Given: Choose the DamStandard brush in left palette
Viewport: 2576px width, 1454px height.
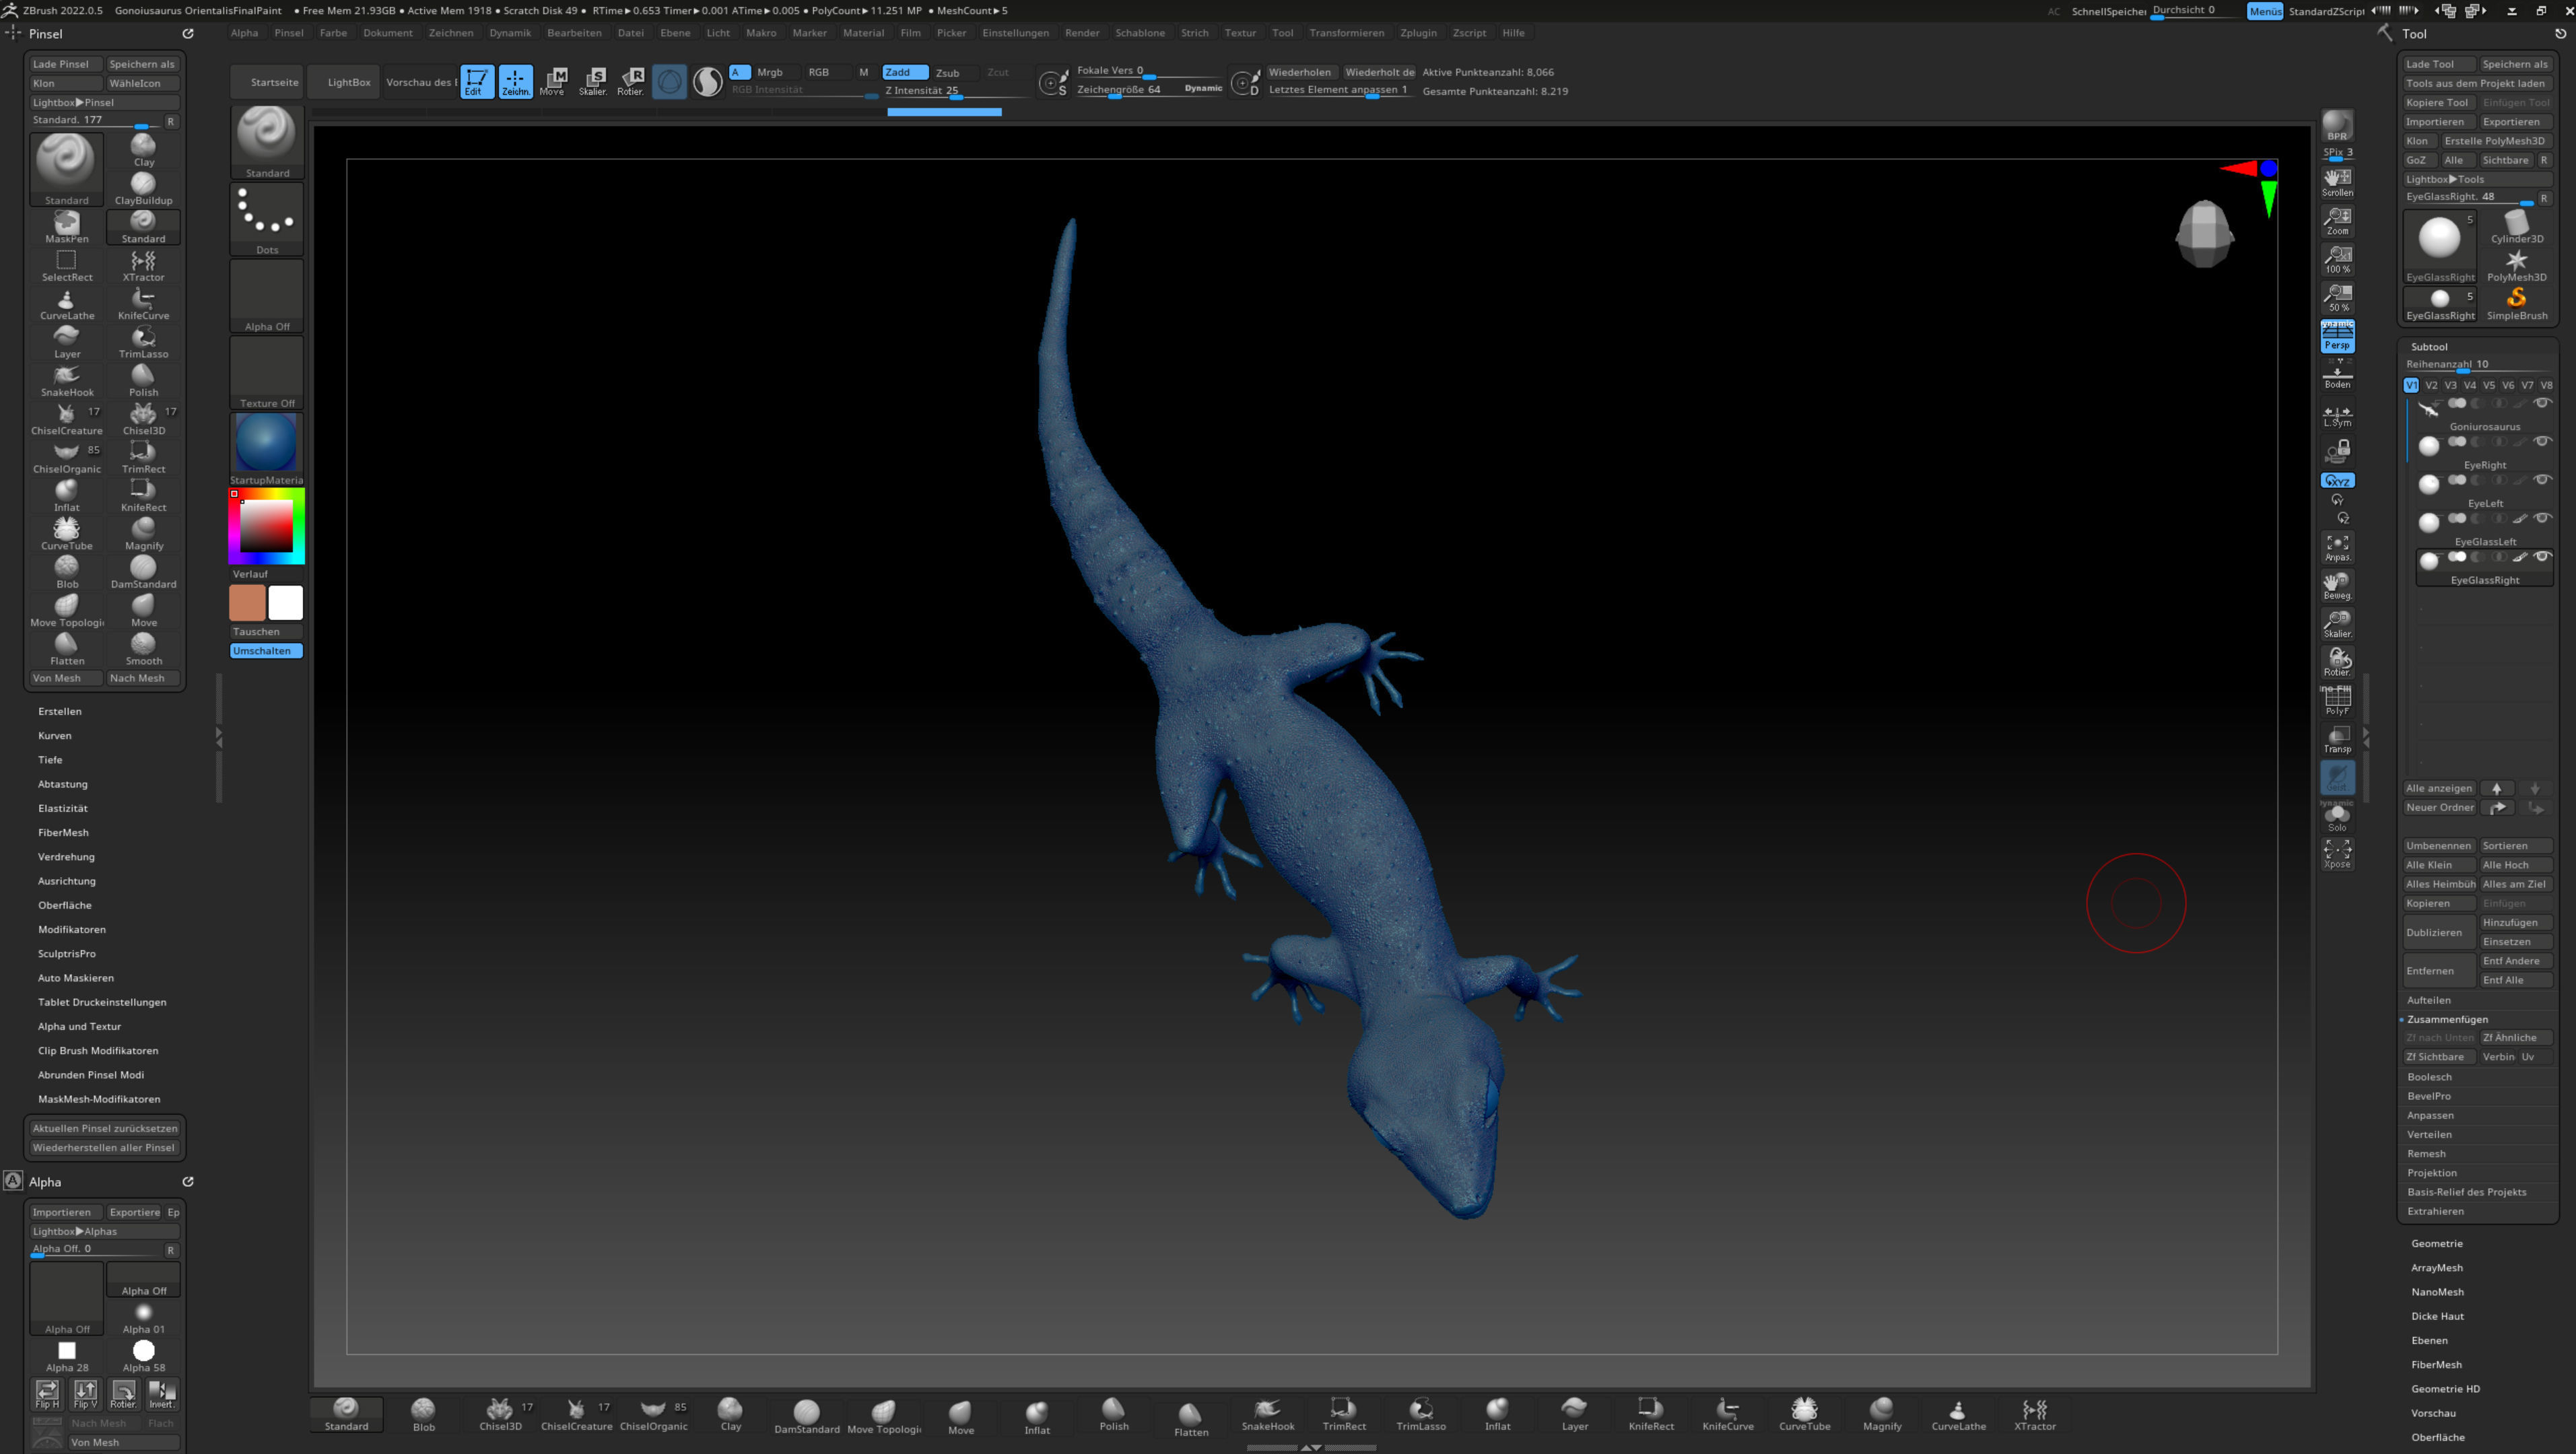Looking at the screenshot, I should click(143, 572).
